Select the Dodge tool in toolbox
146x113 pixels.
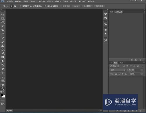pos(3,65)
